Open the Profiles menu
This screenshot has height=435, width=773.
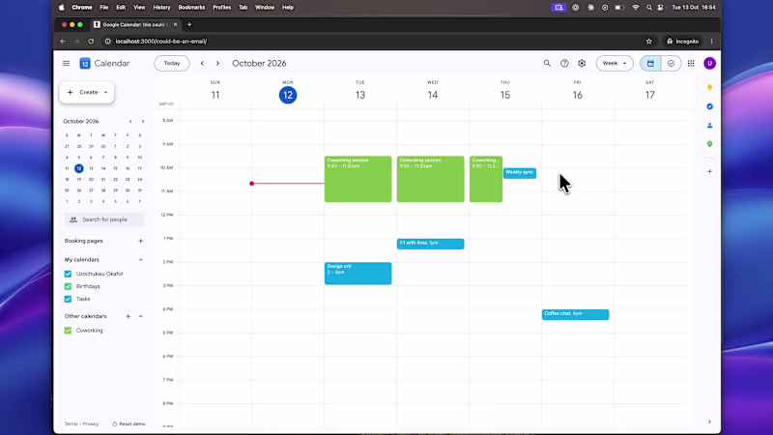(222, 8)
